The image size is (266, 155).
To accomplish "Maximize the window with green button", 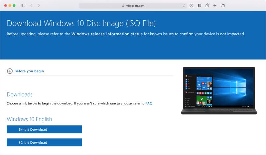I will pos(14,5).
